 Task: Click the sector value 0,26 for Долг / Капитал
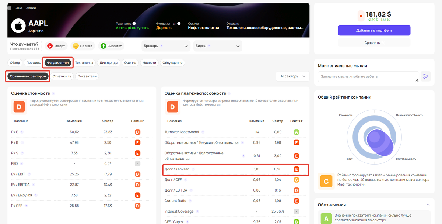[278, 169]
